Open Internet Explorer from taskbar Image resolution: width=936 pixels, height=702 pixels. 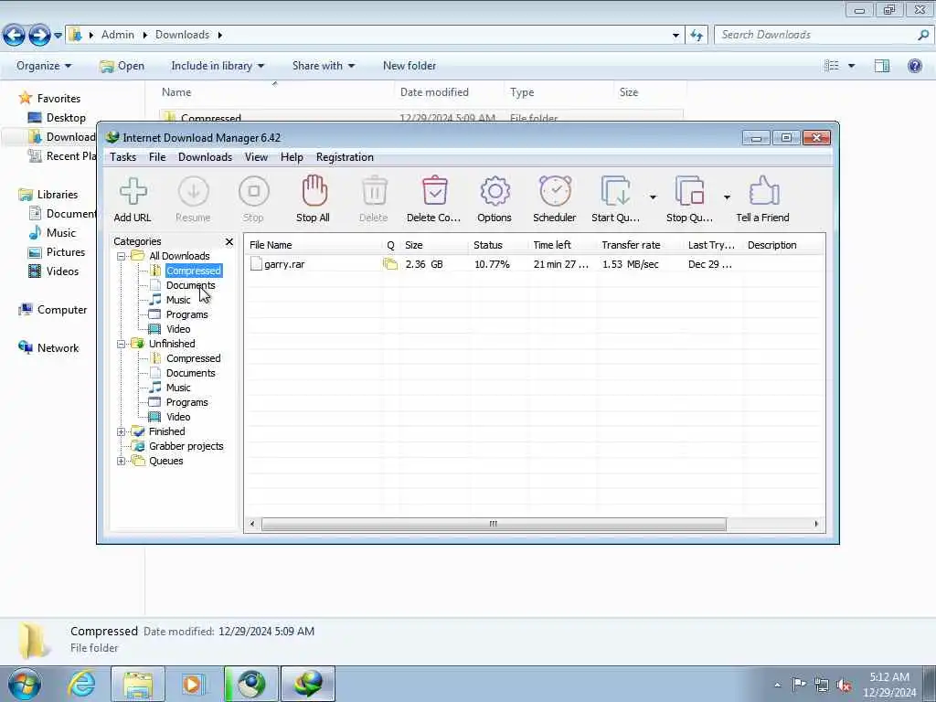coord(81,684)
